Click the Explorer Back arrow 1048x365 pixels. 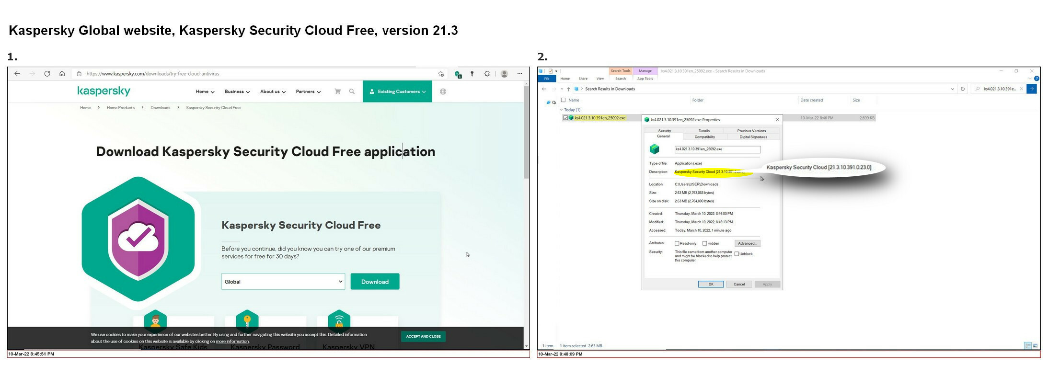pyautogui.click(x=544, y=89)
